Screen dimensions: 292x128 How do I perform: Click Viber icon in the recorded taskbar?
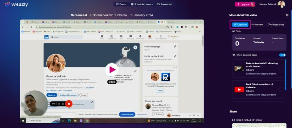[x=81, y=121]
